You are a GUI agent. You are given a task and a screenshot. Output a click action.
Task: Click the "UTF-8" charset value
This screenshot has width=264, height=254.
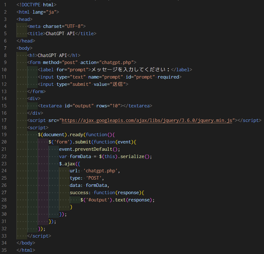74,26
